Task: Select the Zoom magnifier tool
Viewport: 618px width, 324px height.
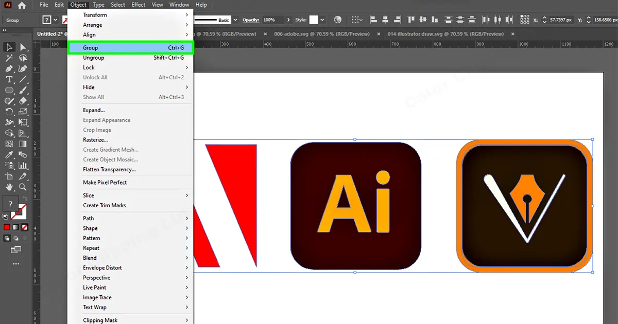Action: [23, 187]
